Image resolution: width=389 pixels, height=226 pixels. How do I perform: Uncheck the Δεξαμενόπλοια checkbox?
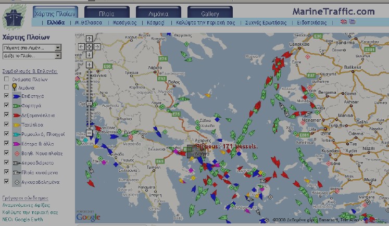(x=6, y=115)
